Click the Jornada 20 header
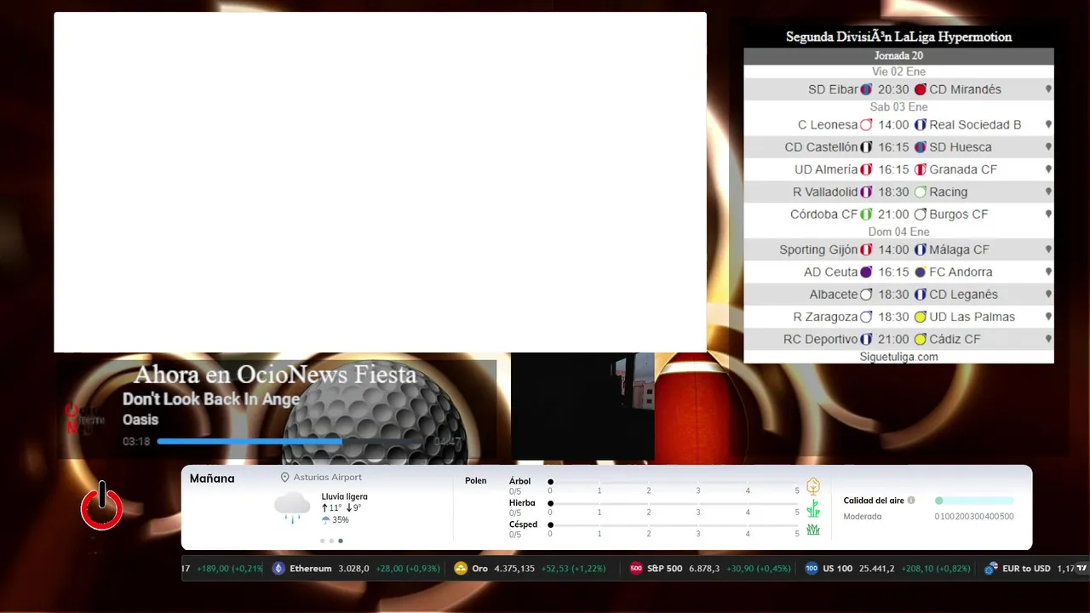1090x613 pixels. (898, 56)
